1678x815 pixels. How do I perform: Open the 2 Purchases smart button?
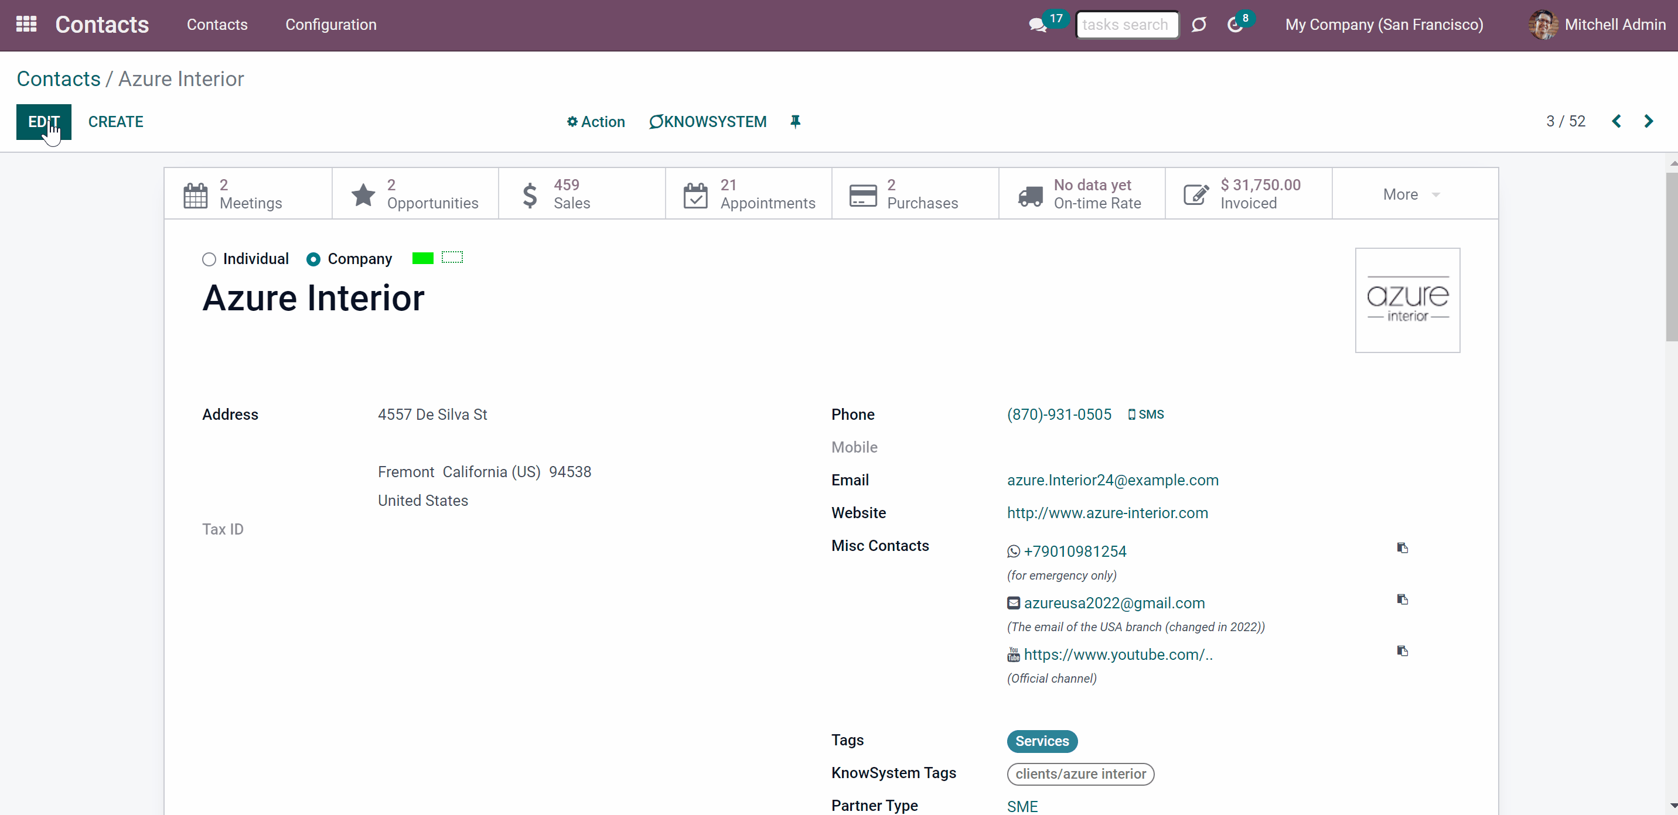coord(916,194)
